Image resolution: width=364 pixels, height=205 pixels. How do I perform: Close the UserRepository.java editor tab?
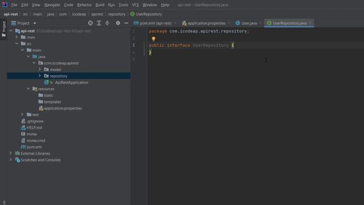click(x=310, y=23)
